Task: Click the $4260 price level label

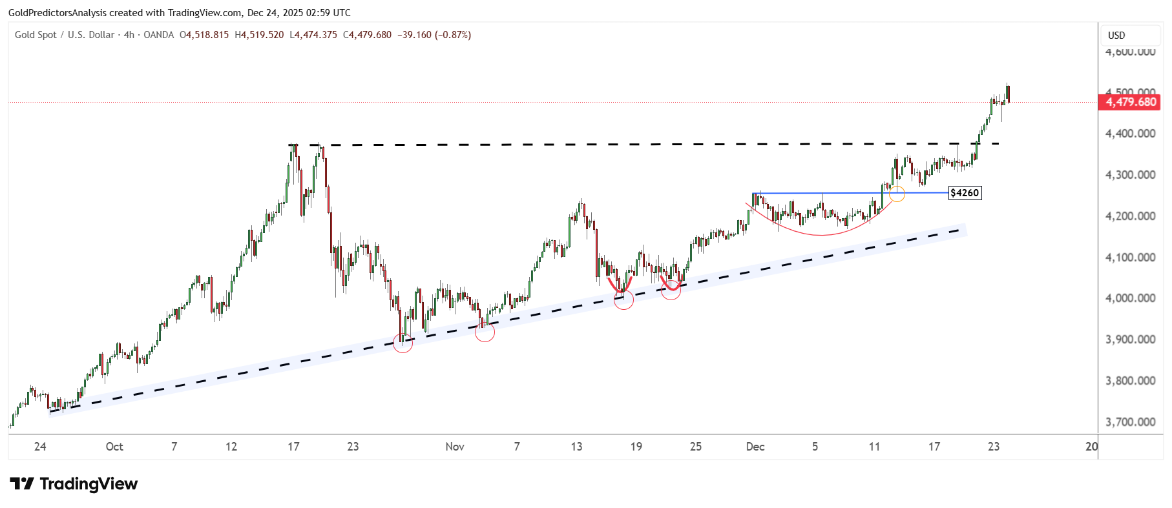Action: click(965, 192)
